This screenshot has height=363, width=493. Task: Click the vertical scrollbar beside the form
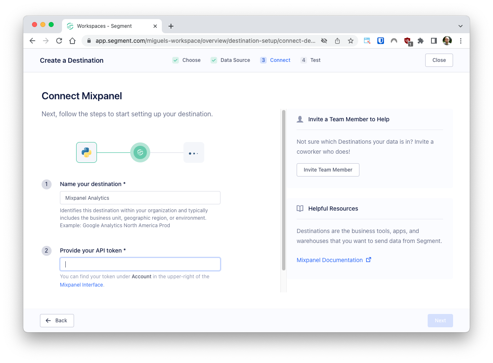coord(284,190)
